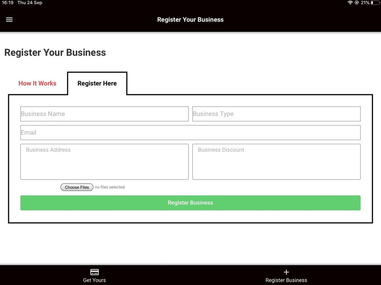
Task: Open Register Business bottom tab label
Action: [x=286, y=280]
